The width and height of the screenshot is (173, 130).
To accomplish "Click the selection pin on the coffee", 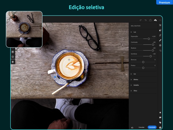I will point(69,60).
